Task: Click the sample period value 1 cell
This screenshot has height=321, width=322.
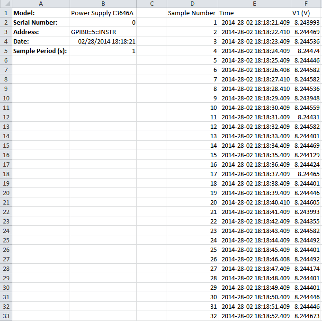Action: (x=103, y=51)
